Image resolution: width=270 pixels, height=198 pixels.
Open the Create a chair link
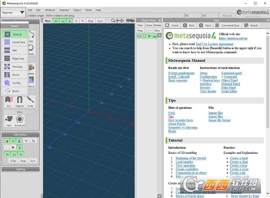pyautogui.click(x=238, y=162)
